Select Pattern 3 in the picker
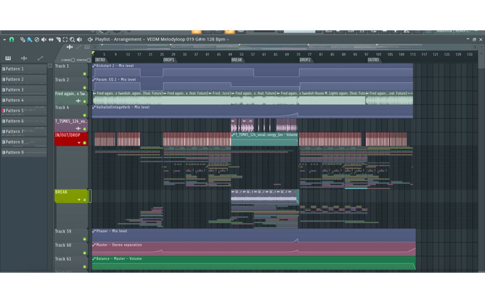The height and width of the screenshot is (303, 485). tap(24, 90)
